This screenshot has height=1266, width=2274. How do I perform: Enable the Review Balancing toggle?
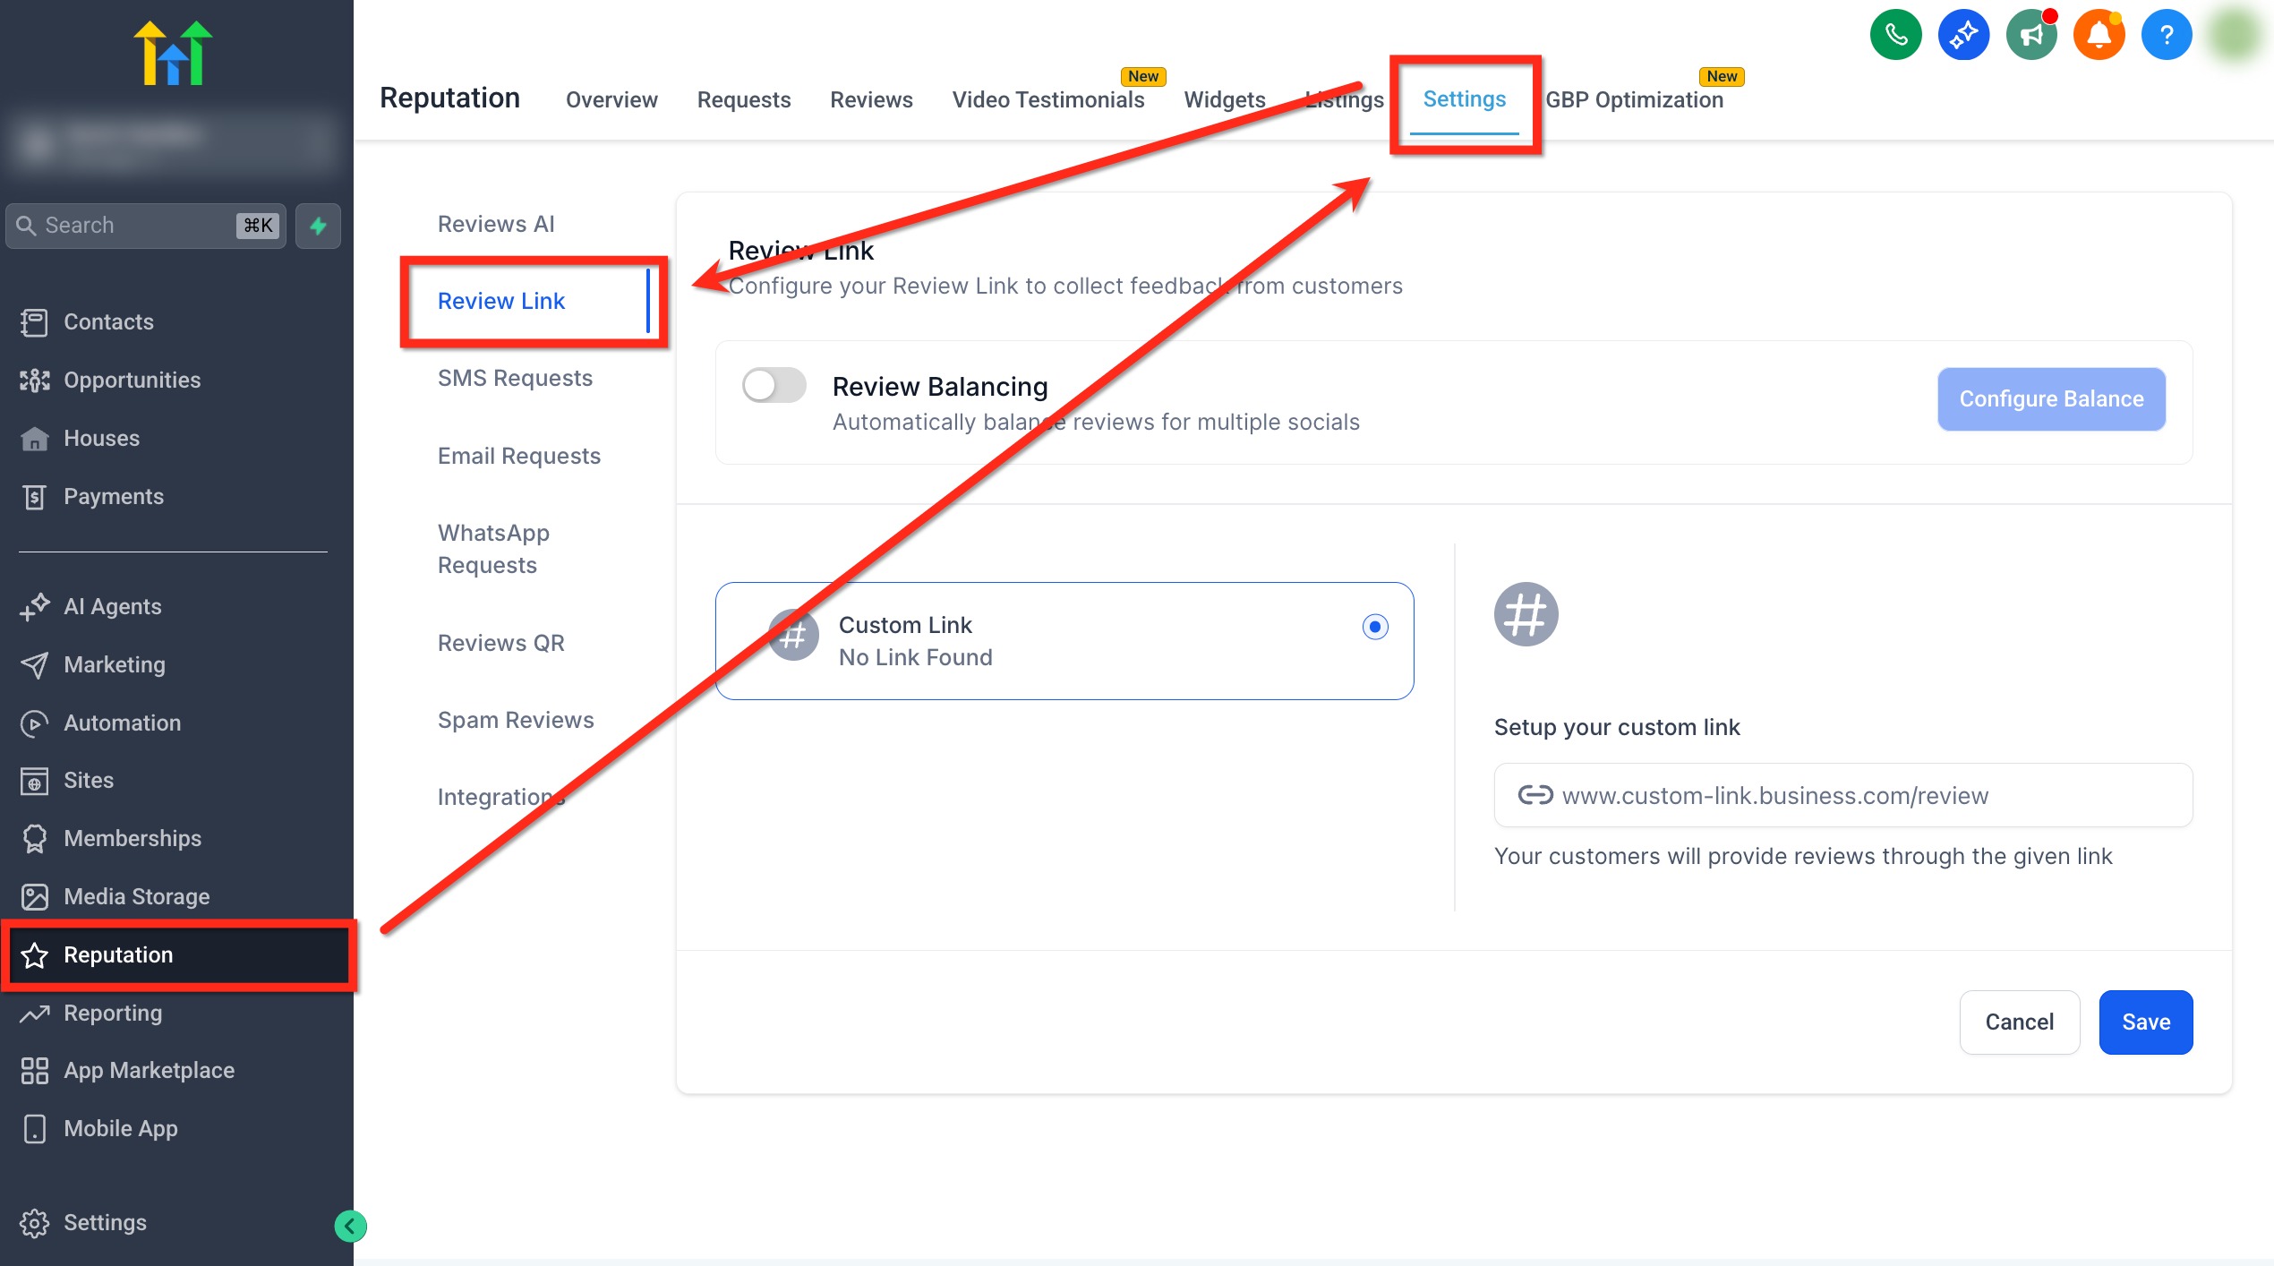point(774,385)
